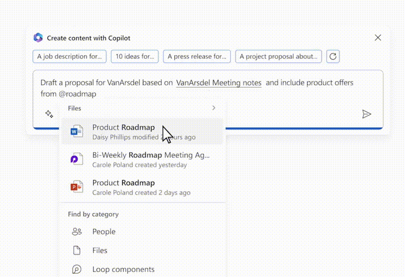Refresh the suggested prompt chips

click(333, 56)
